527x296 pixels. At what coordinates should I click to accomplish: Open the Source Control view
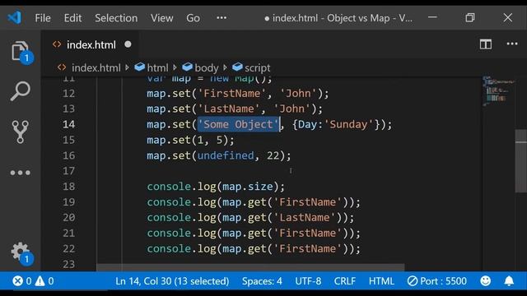tap(20, 132)
